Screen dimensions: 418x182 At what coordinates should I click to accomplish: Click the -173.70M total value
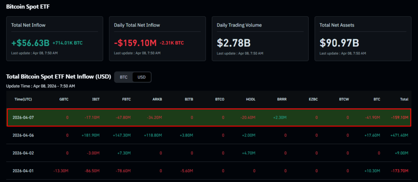[x=400, y=171]
